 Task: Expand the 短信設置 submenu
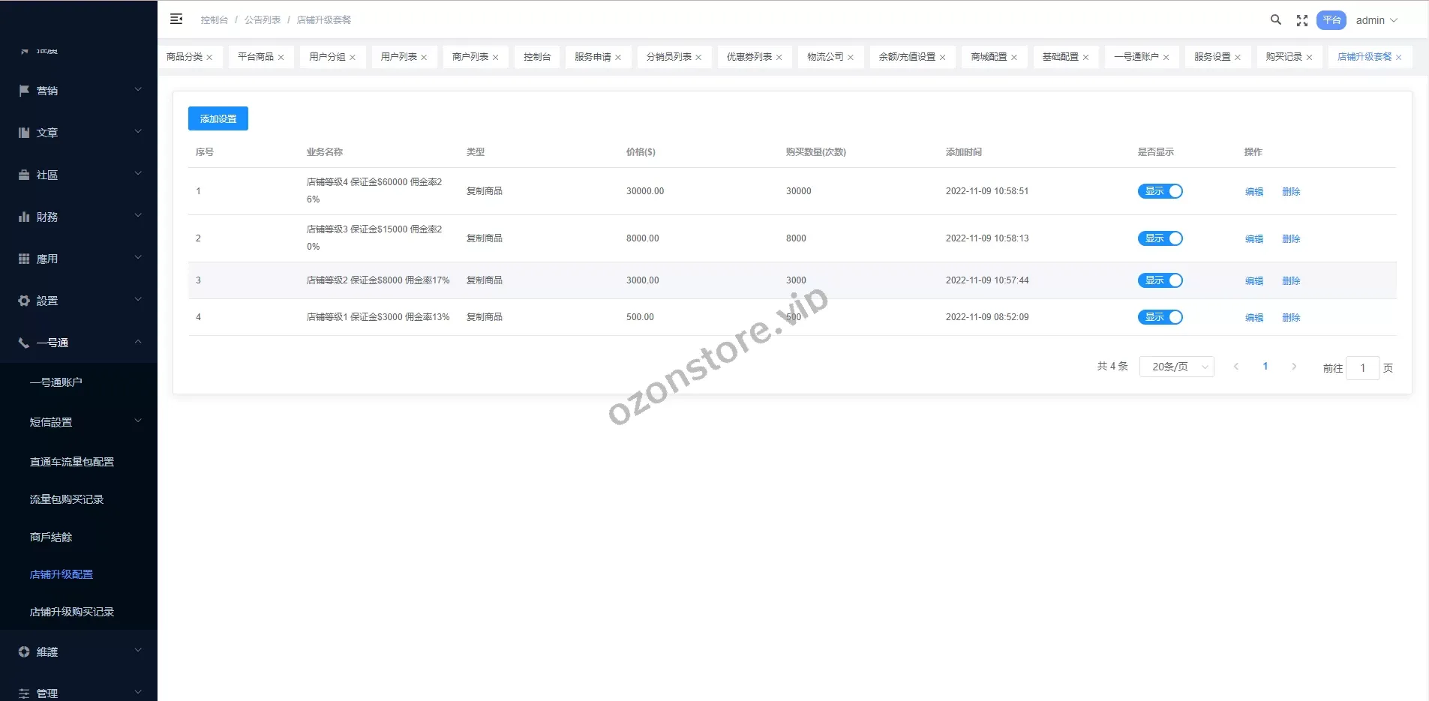[52, 421]
